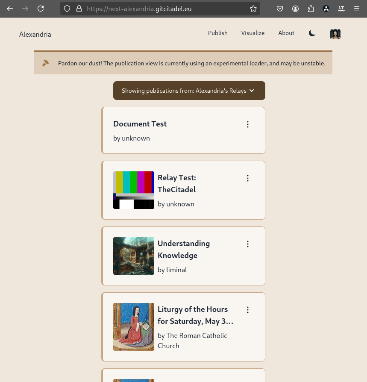Open the tracking protection shield icon

pos(67,9)
